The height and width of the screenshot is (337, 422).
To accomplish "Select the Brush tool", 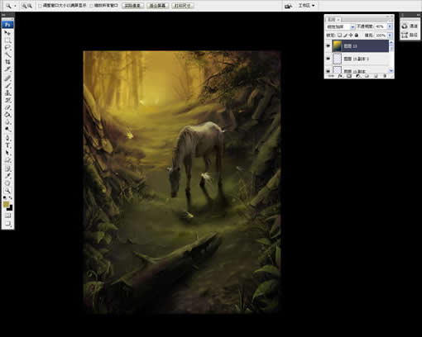I will (7, 85).
